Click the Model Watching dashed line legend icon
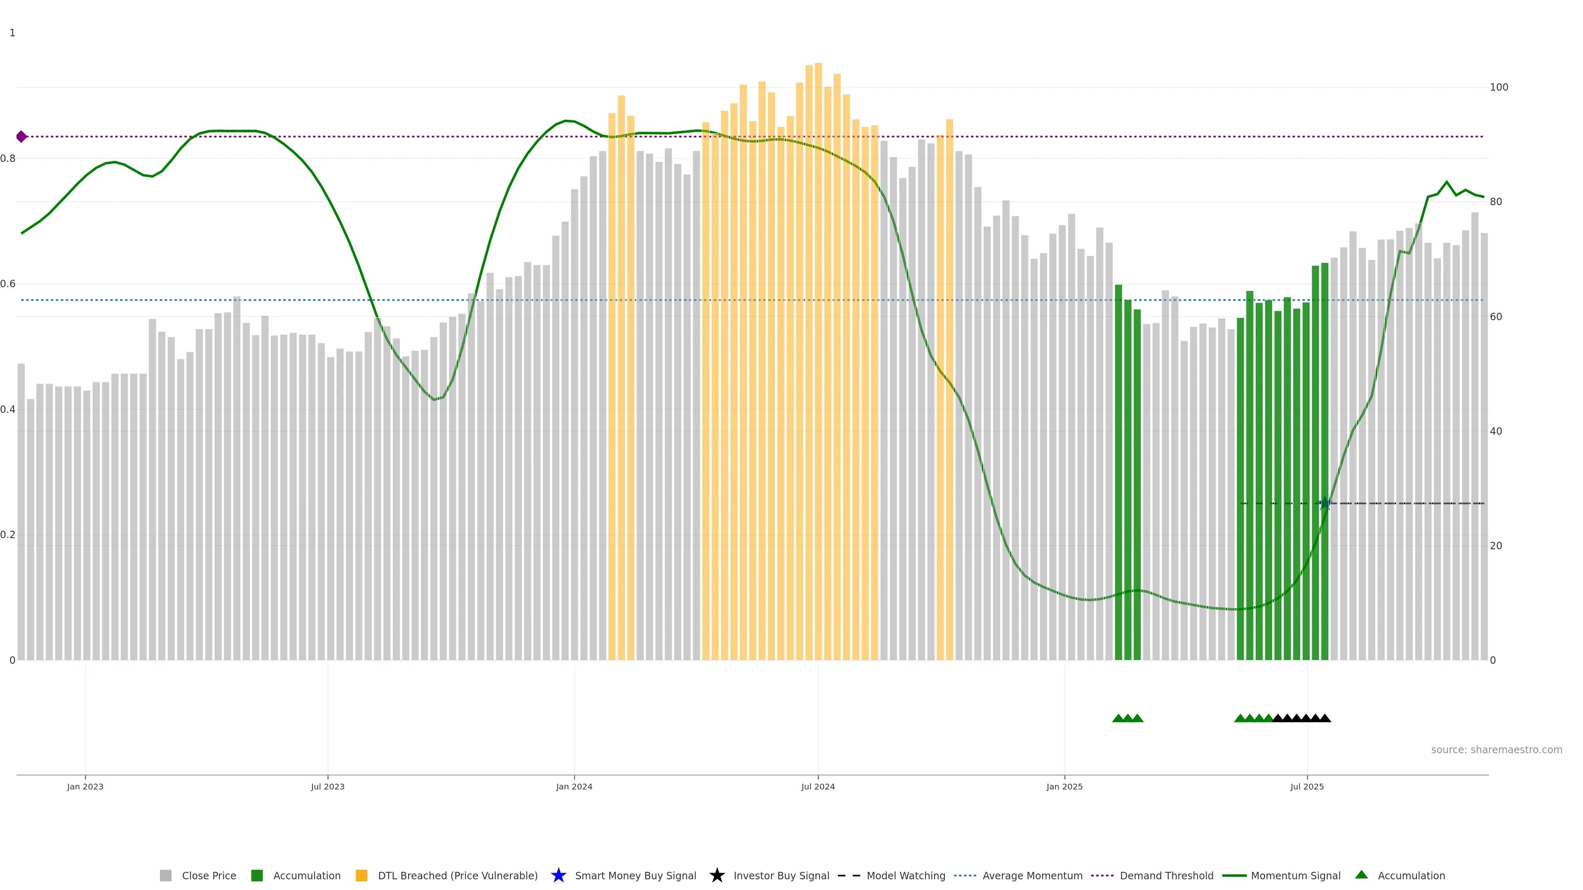Image resolution: width=1583 pixels, height=890 pixels. (849, 875)
